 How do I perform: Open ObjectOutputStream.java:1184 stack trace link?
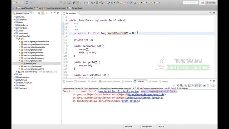coord(146,95)
